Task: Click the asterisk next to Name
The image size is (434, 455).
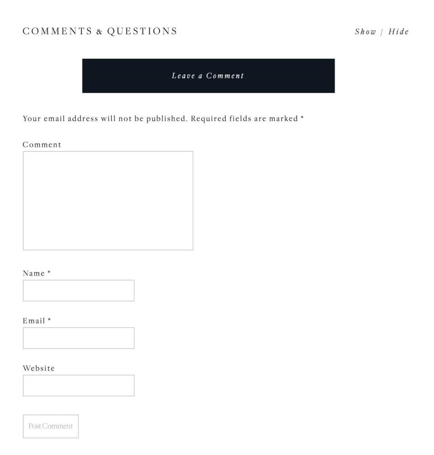Action: tap(48, 273)
